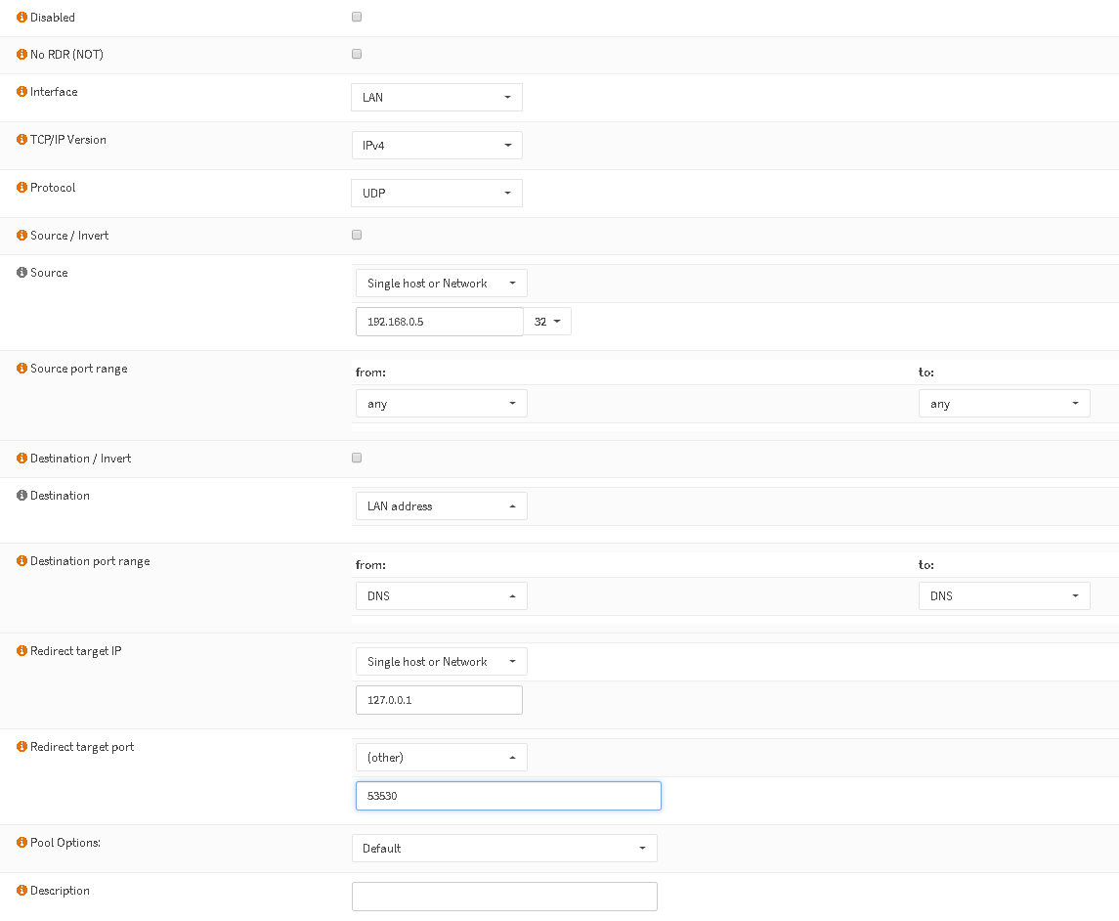
Task: Click the Redirect target port label
Action: coord(82,747)
